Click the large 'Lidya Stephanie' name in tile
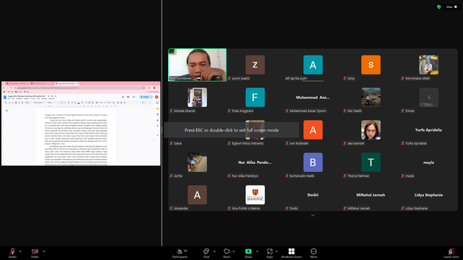The image size is (463, 260). [428, 195]
